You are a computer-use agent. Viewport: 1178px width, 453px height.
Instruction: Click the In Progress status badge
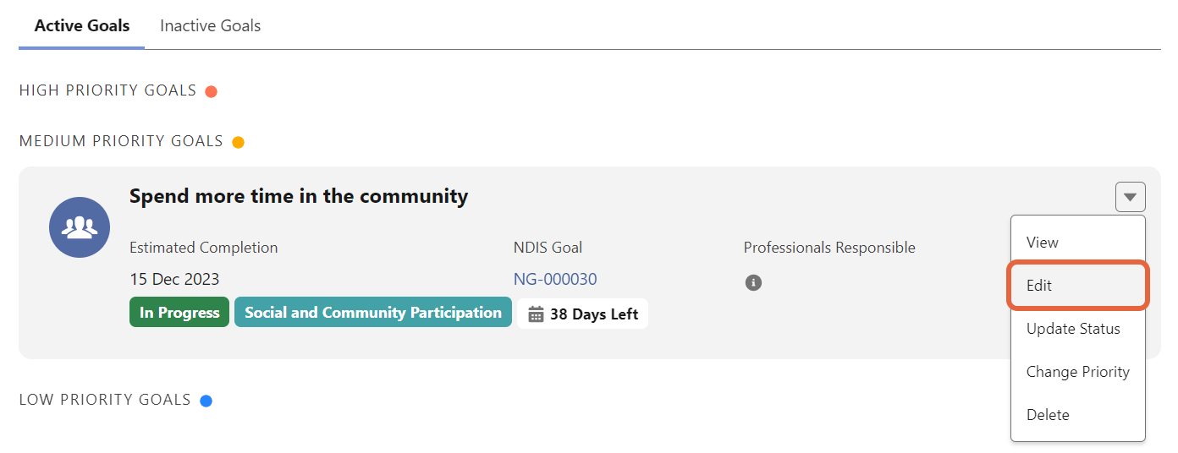[179, 313]
